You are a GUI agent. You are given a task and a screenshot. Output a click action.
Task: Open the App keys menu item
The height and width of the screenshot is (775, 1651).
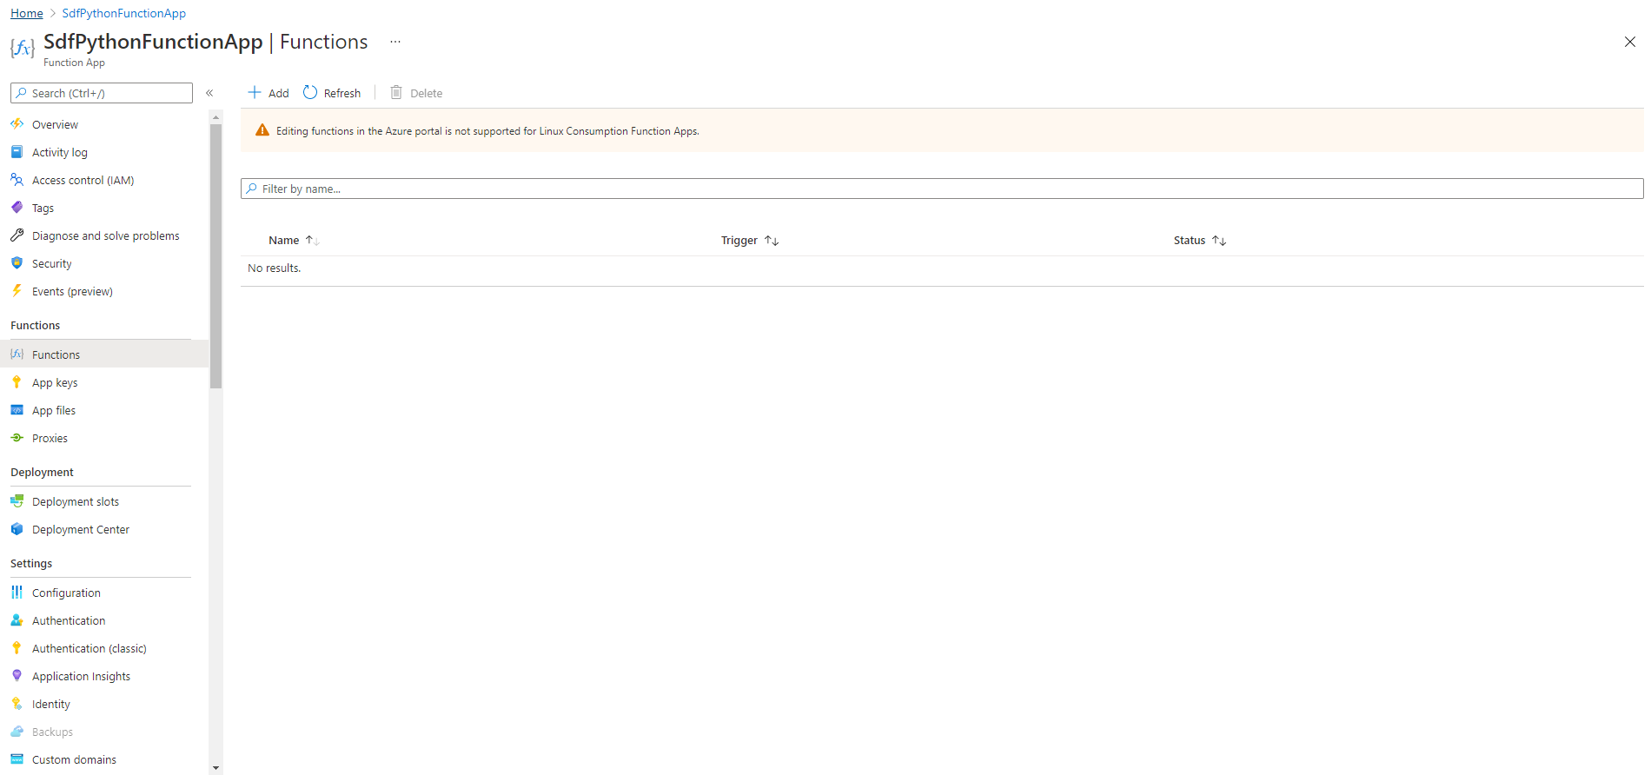(104, 382)
